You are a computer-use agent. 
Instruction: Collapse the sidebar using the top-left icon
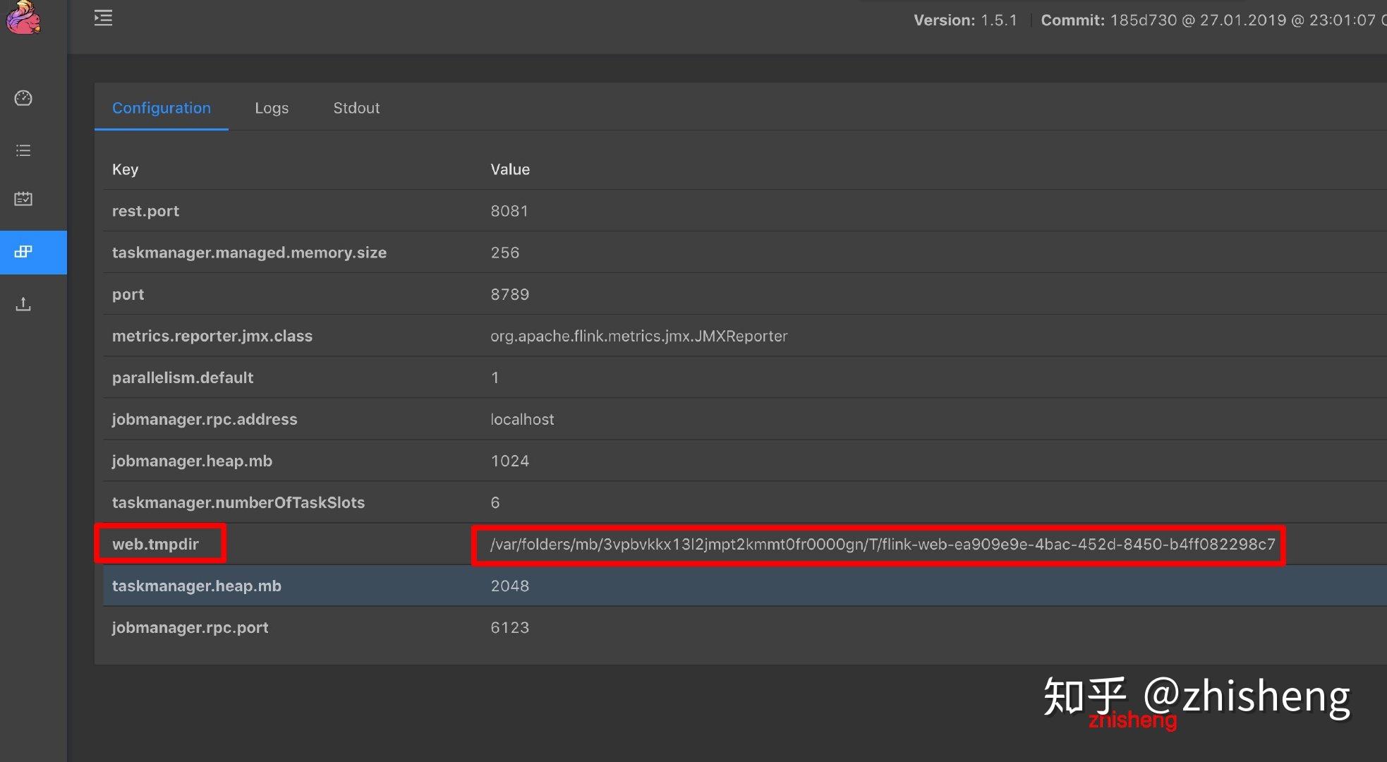click(104, 18)
